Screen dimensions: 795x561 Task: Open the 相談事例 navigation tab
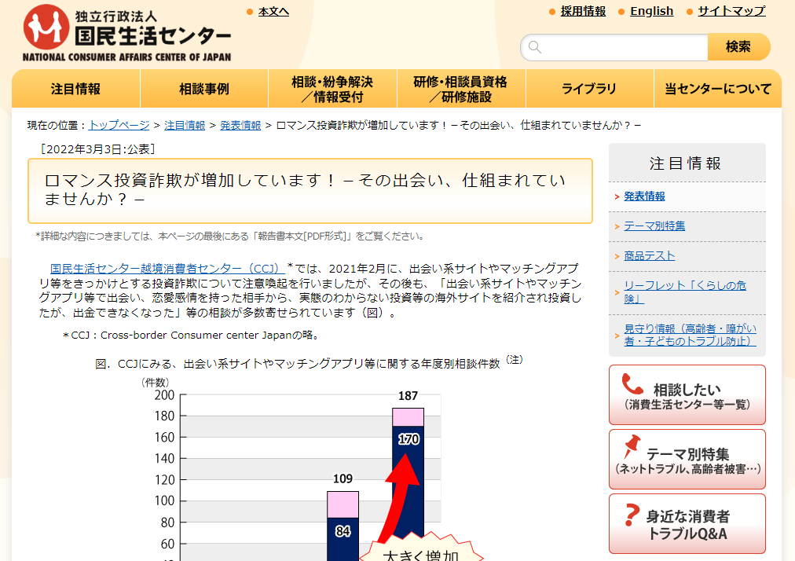[204, 89]
